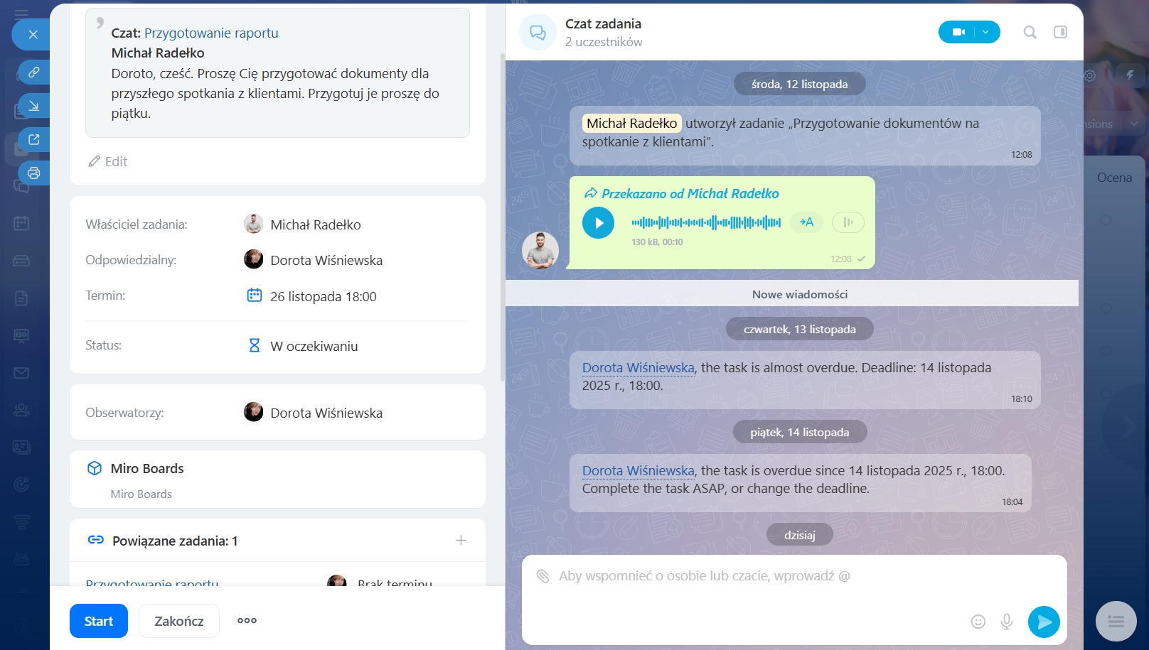Expand the call options dropdown arrow

tap(986, 32)
